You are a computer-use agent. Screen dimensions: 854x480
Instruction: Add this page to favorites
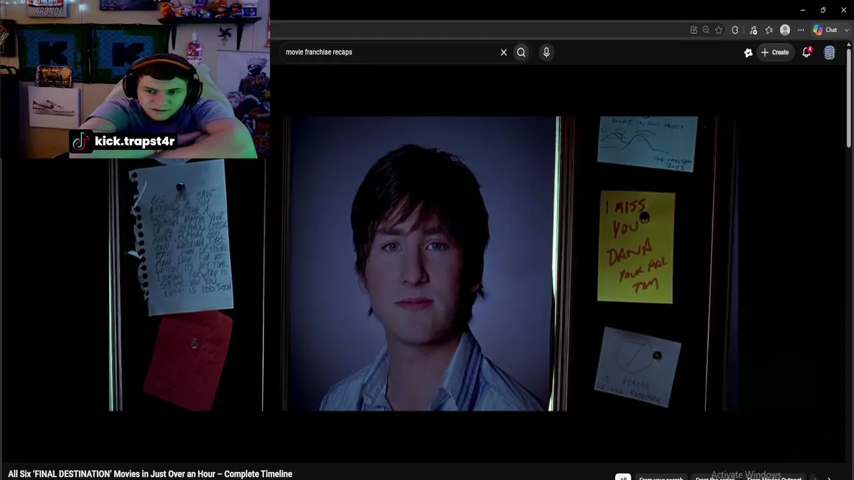719,30
